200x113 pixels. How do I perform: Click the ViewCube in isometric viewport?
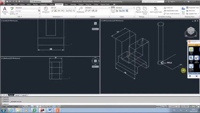click(x=191, y=31)
